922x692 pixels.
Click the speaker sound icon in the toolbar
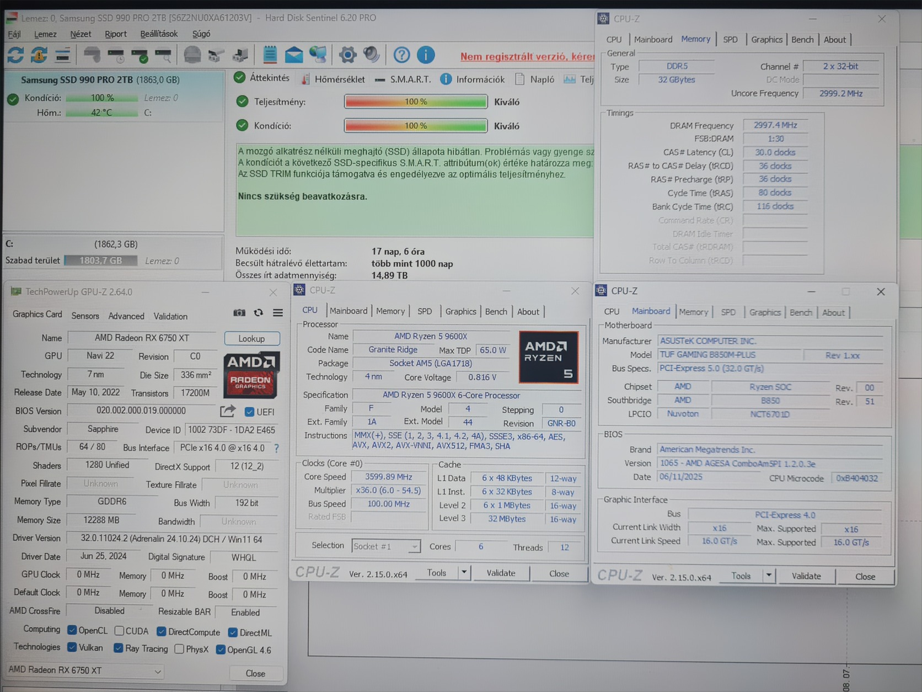[x=371, y=55]
